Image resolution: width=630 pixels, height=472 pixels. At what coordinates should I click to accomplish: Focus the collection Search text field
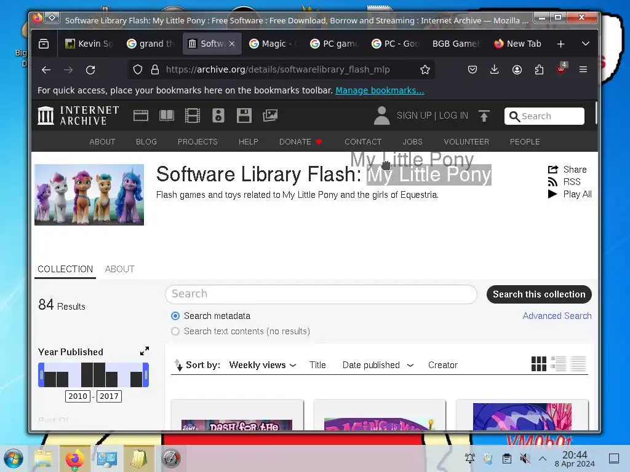click(321, 294)
